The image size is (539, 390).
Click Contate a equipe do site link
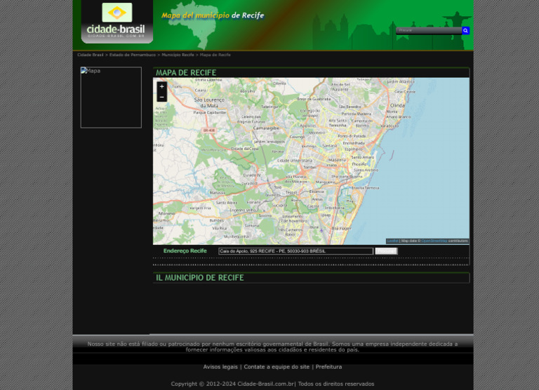pyautogui.click(x=277, y=367)
